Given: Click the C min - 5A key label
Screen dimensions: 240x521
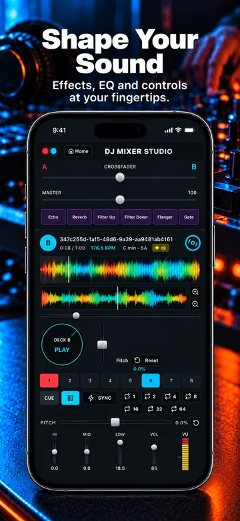Looking at the screenshot, I should click(135, 248).
